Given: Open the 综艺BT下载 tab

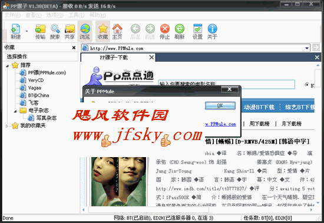Looking at the screenshot, I should pyautogui.click(x=300, y=107).
